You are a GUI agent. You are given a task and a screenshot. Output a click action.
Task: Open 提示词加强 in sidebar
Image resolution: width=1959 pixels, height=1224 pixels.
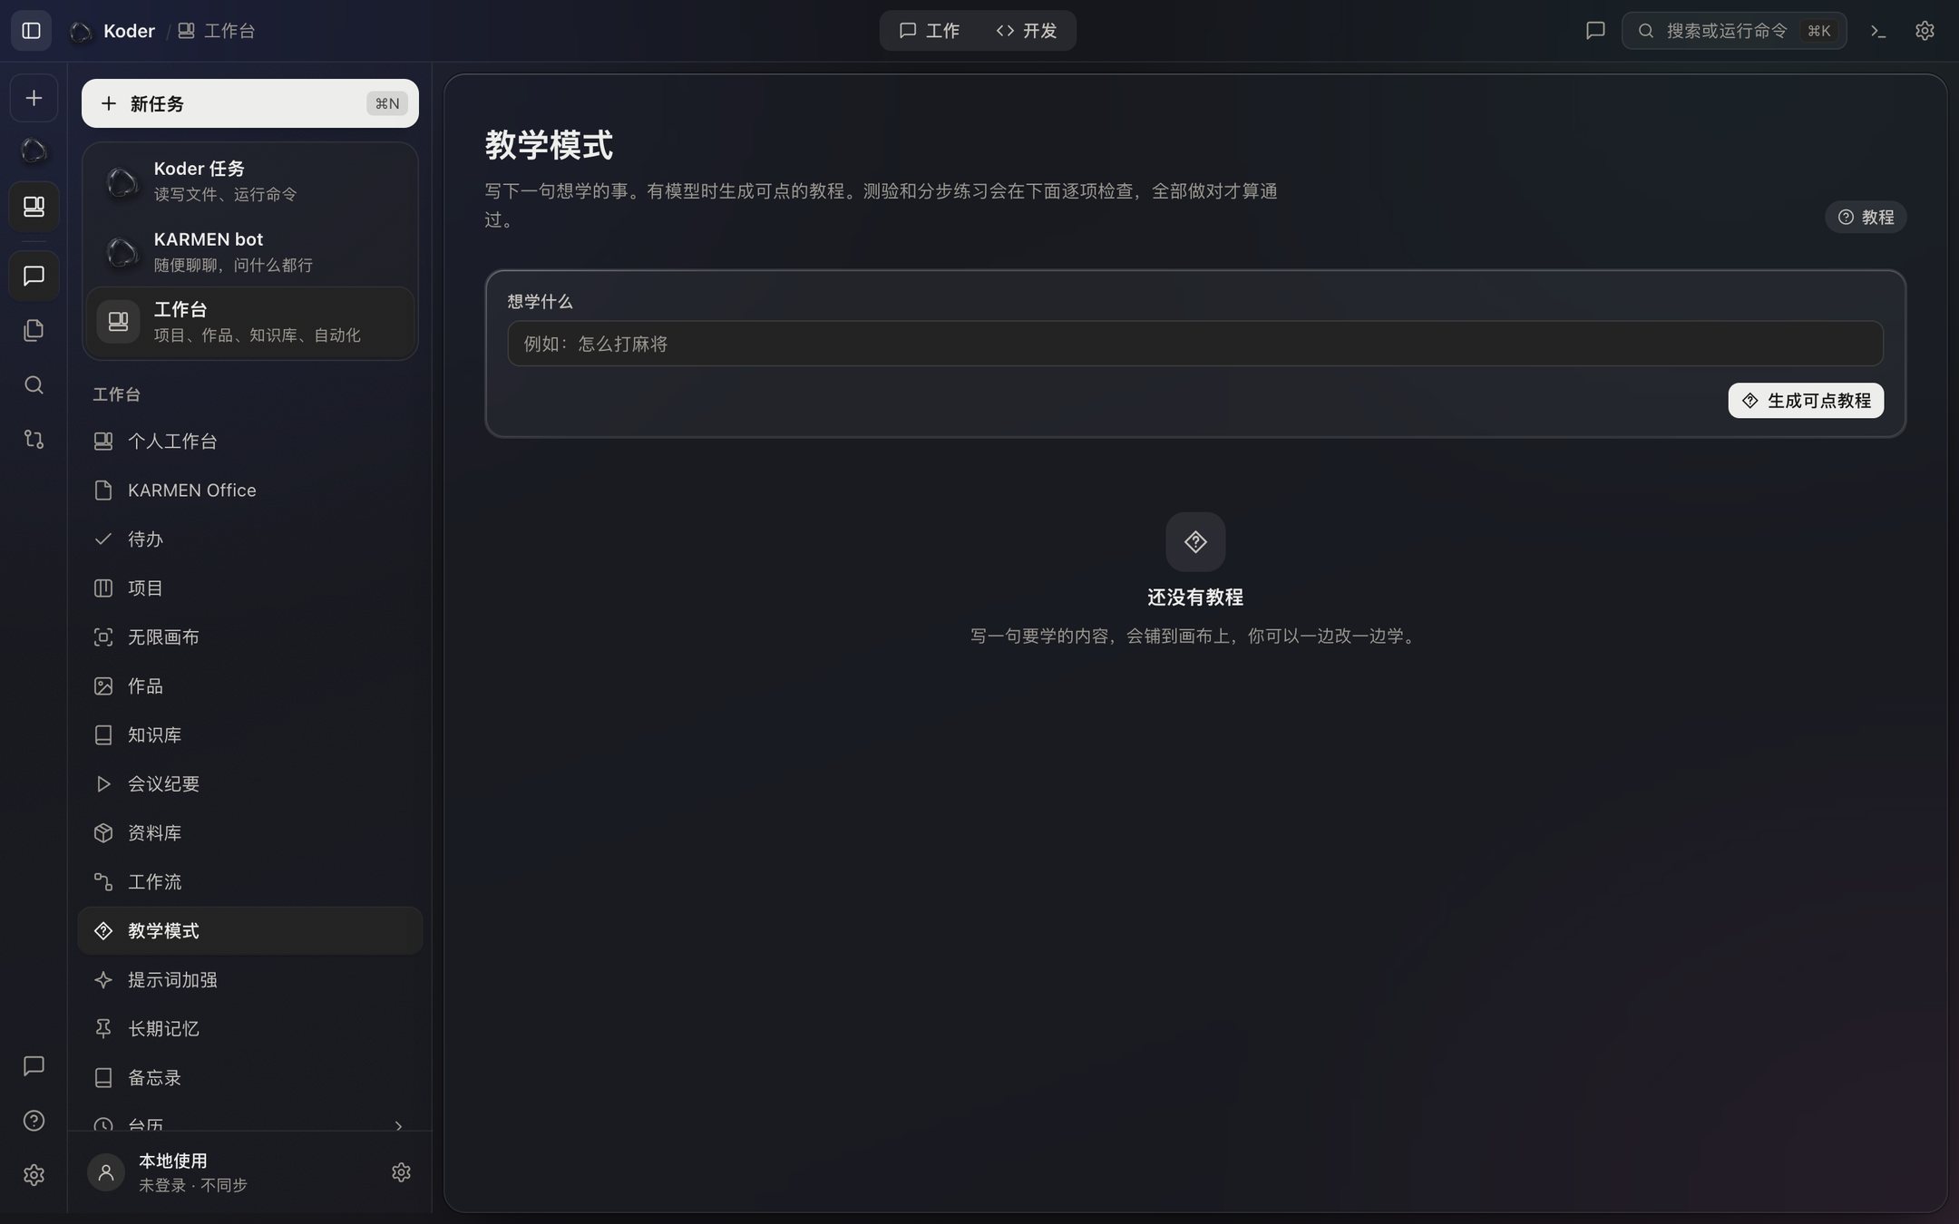click(250, 980)
